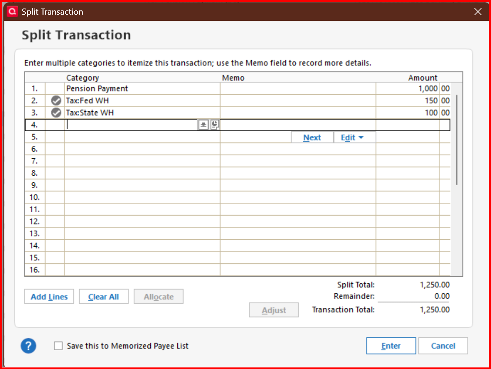The width and height of the screenshot is (491, 369).
Task: Click the Memo field in row 4
Action: (298, 125)
